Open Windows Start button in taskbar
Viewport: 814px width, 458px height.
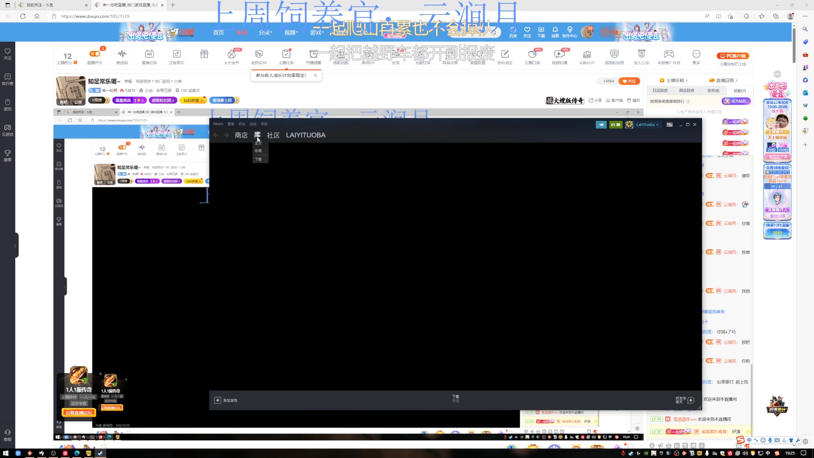point(6,453)
